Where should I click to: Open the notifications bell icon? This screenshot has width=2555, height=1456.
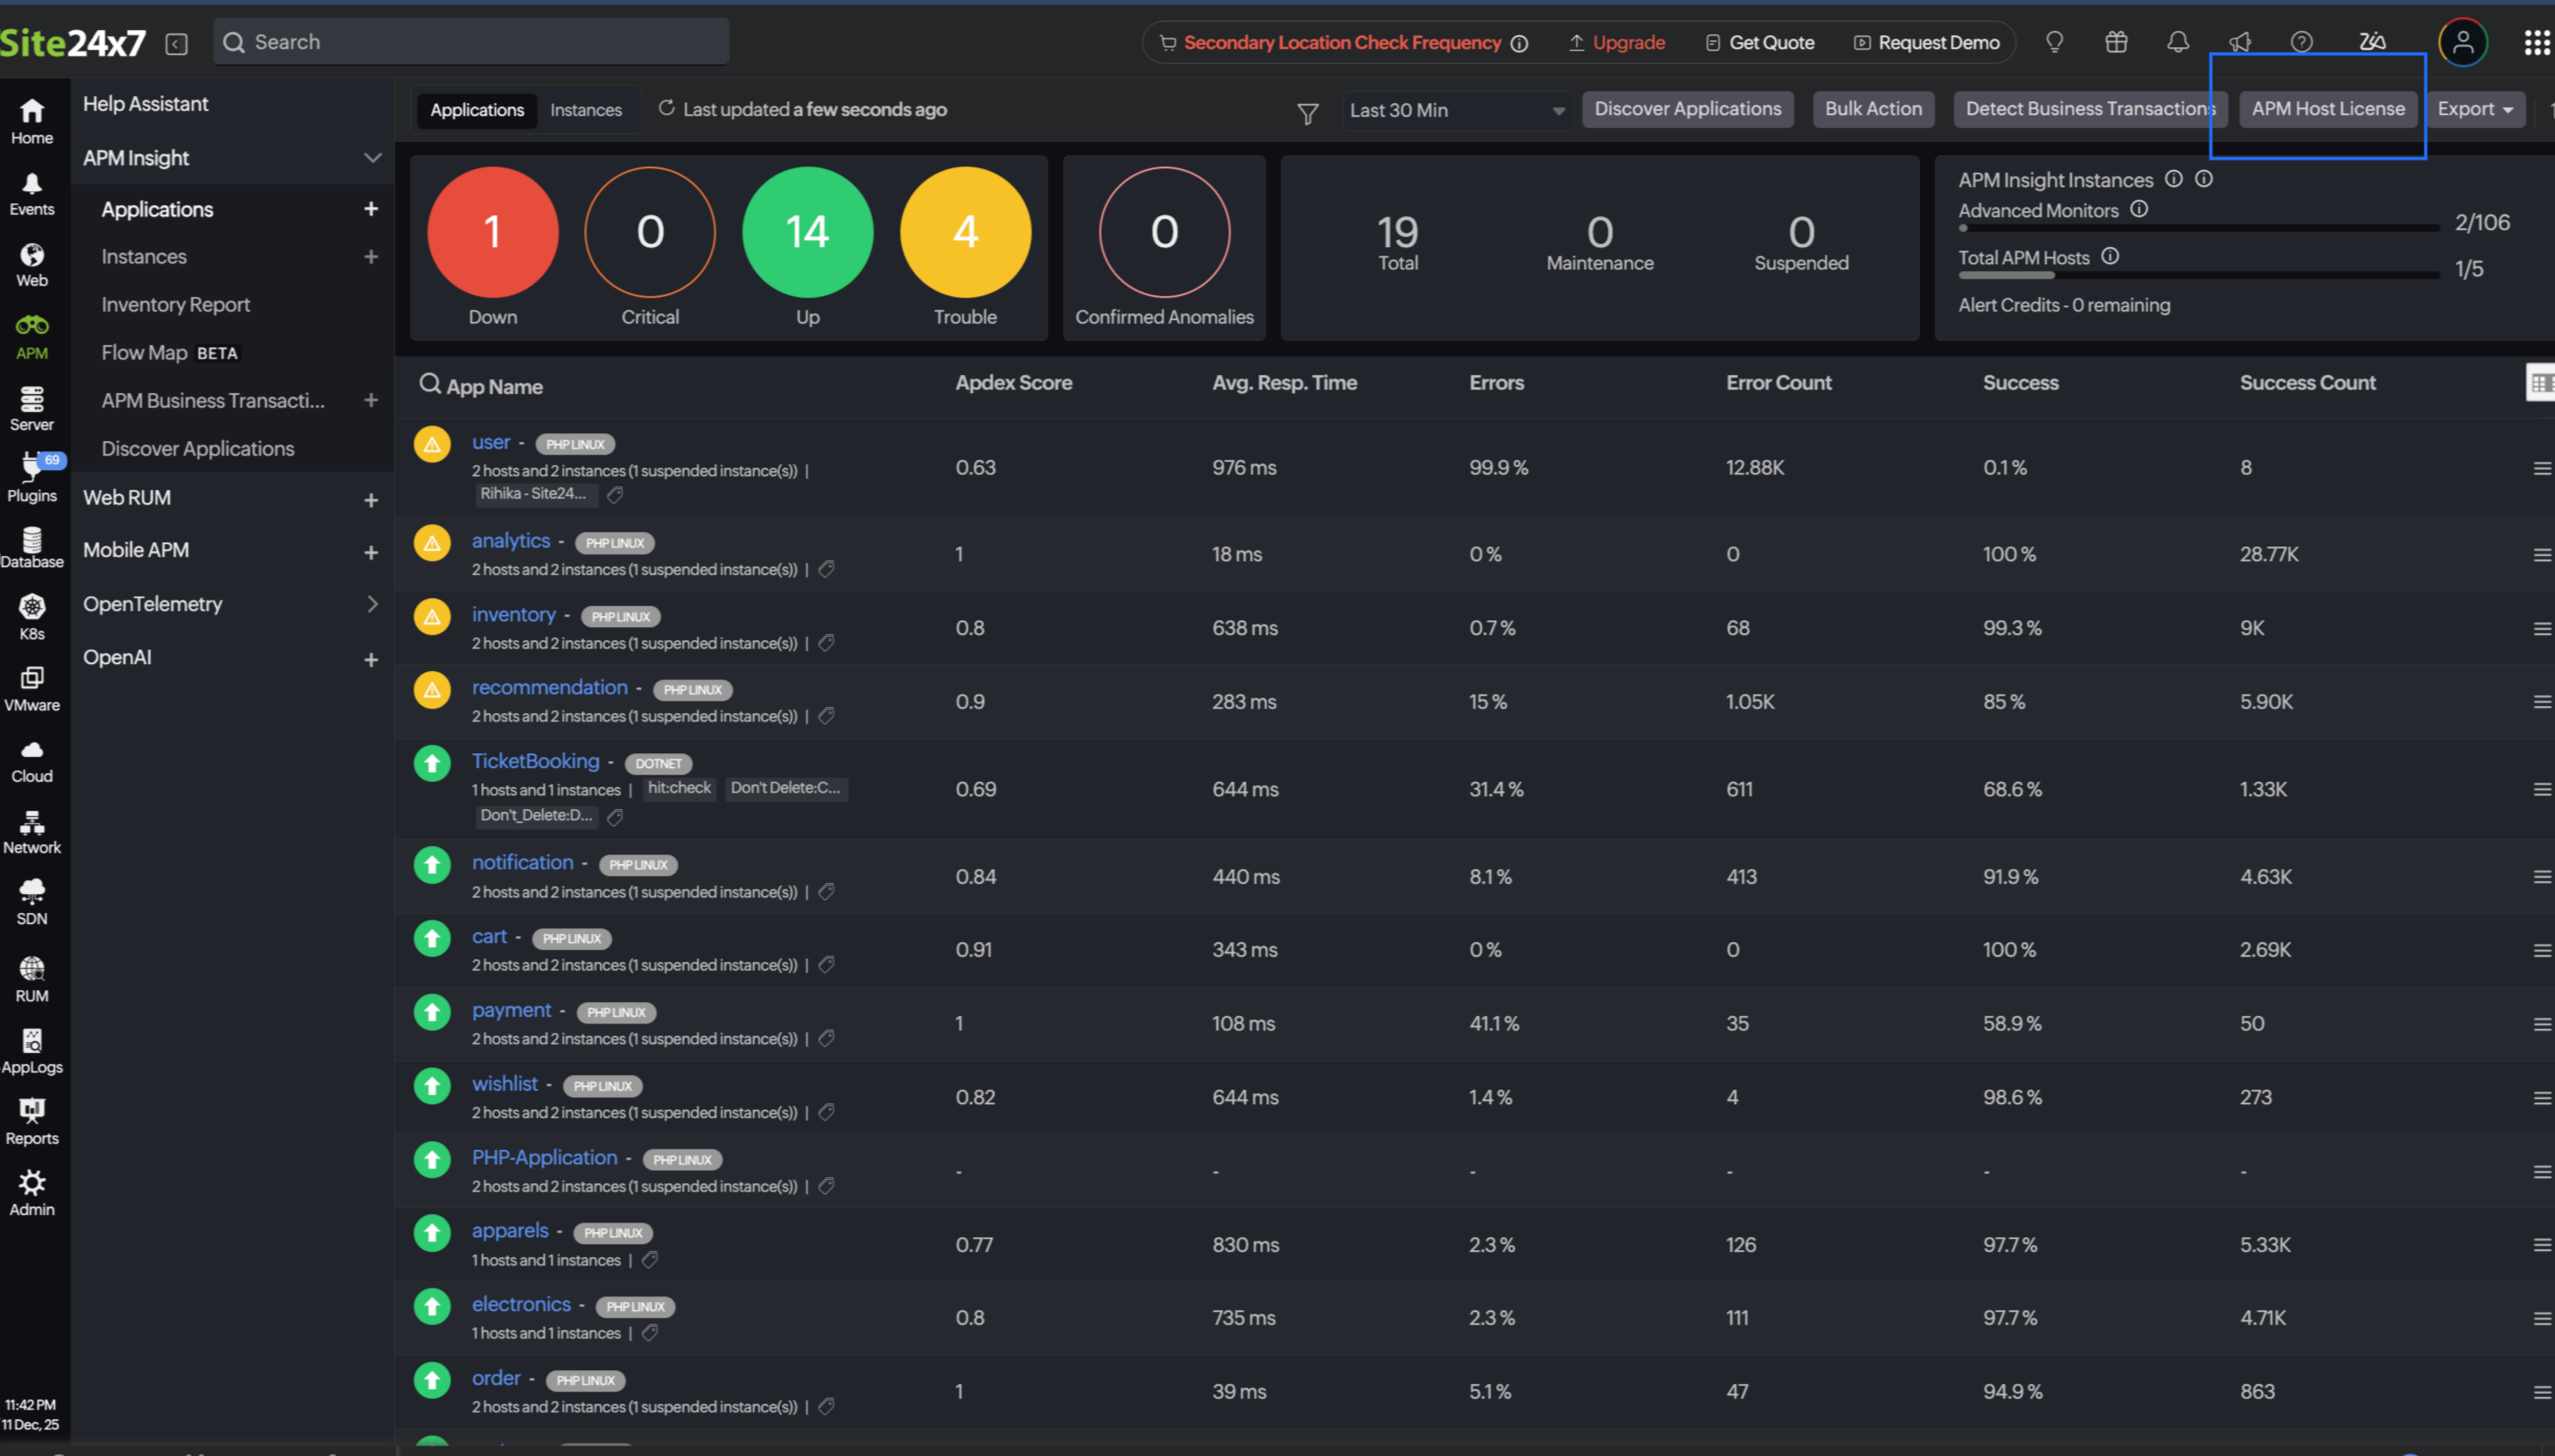pos(2177,42)
